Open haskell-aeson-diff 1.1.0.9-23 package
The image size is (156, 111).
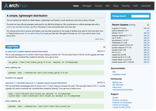[123, 62]
